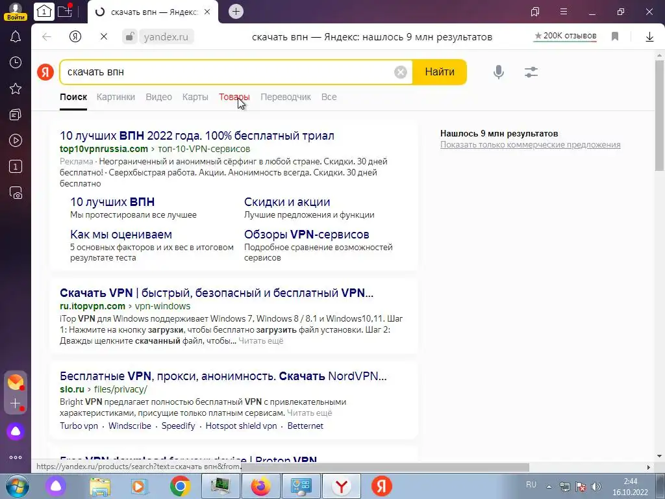Switch RU language indicator in tray
Viewport: 665px width, 499px height.
(x=531, y=485)
